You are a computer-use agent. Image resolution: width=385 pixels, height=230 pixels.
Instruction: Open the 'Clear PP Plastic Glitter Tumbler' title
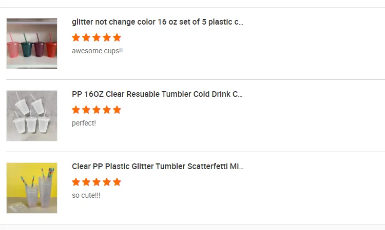(158, 166)
